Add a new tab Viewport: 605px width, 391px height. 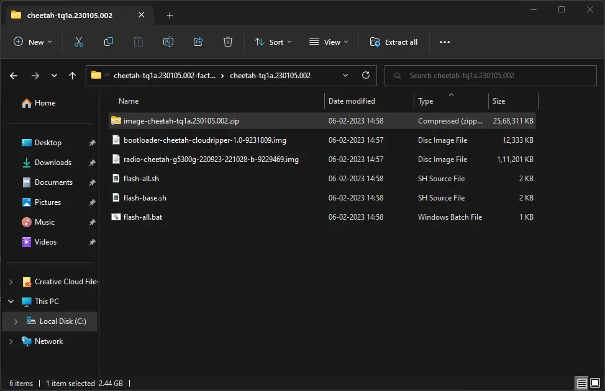click(170, 16)
